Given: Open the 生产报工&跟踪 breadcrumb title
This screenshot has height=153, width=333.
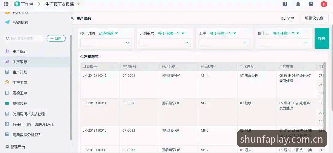Looking at the screenshot, I should (x=59, y=4).
